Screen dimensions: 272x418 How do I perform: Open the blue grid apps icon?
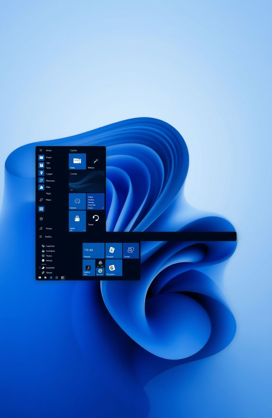[x=41, y=209]
